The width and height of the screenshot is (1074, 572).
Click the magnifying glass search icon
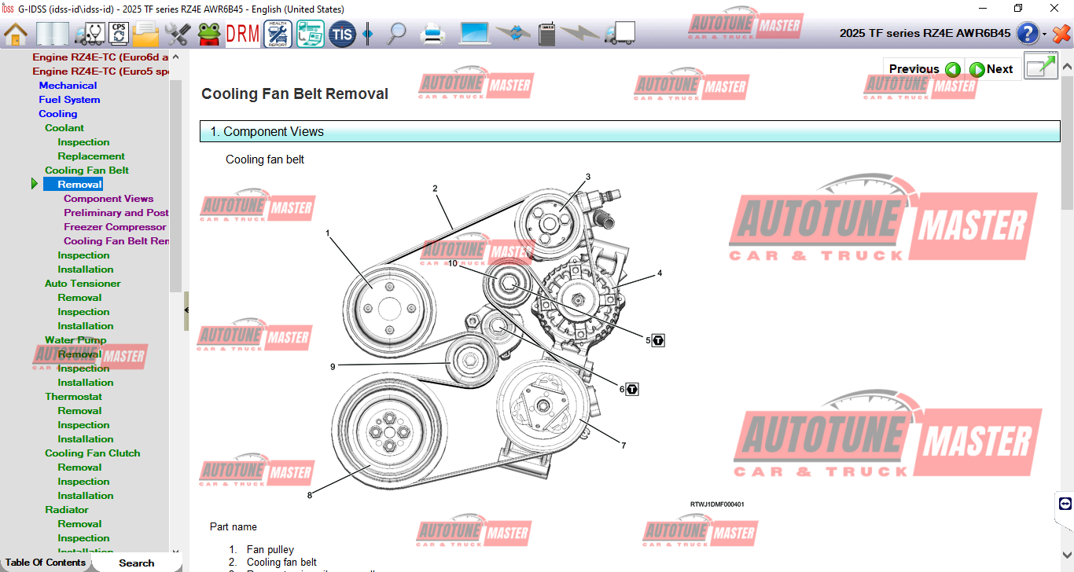(397, 34)
